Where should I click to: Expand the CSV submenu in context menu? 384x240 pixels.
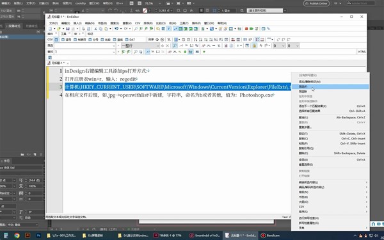pos(333,207)
